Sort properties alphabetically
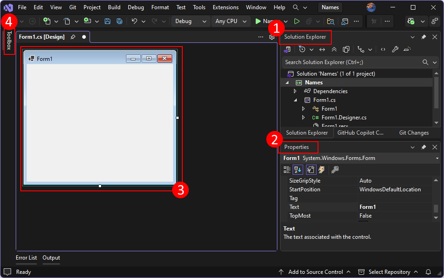The width and height of the screenshot is (444, 278). (x=297, y=169)
